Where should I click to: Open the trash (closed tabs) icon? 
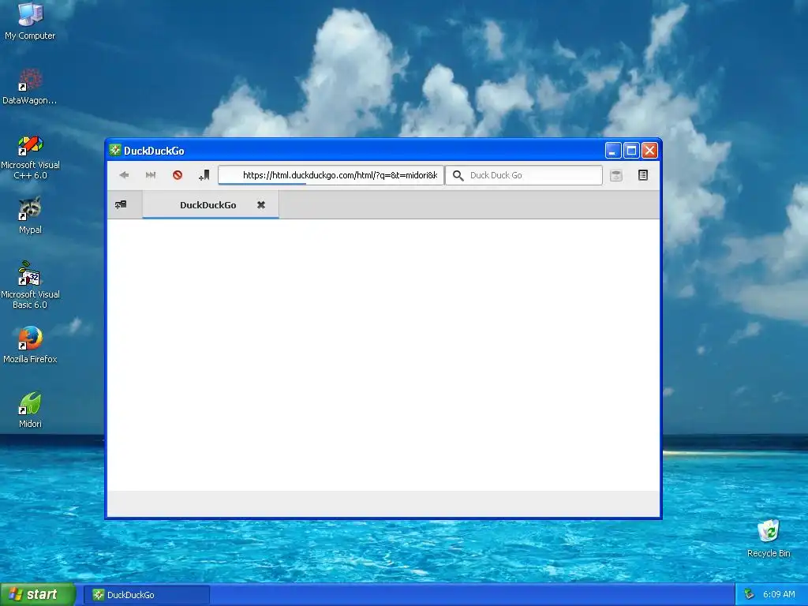(x=615, y=175)
